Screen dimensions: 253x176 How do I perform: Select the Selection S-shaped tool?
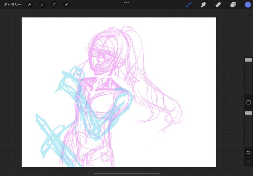click(54, 5)
